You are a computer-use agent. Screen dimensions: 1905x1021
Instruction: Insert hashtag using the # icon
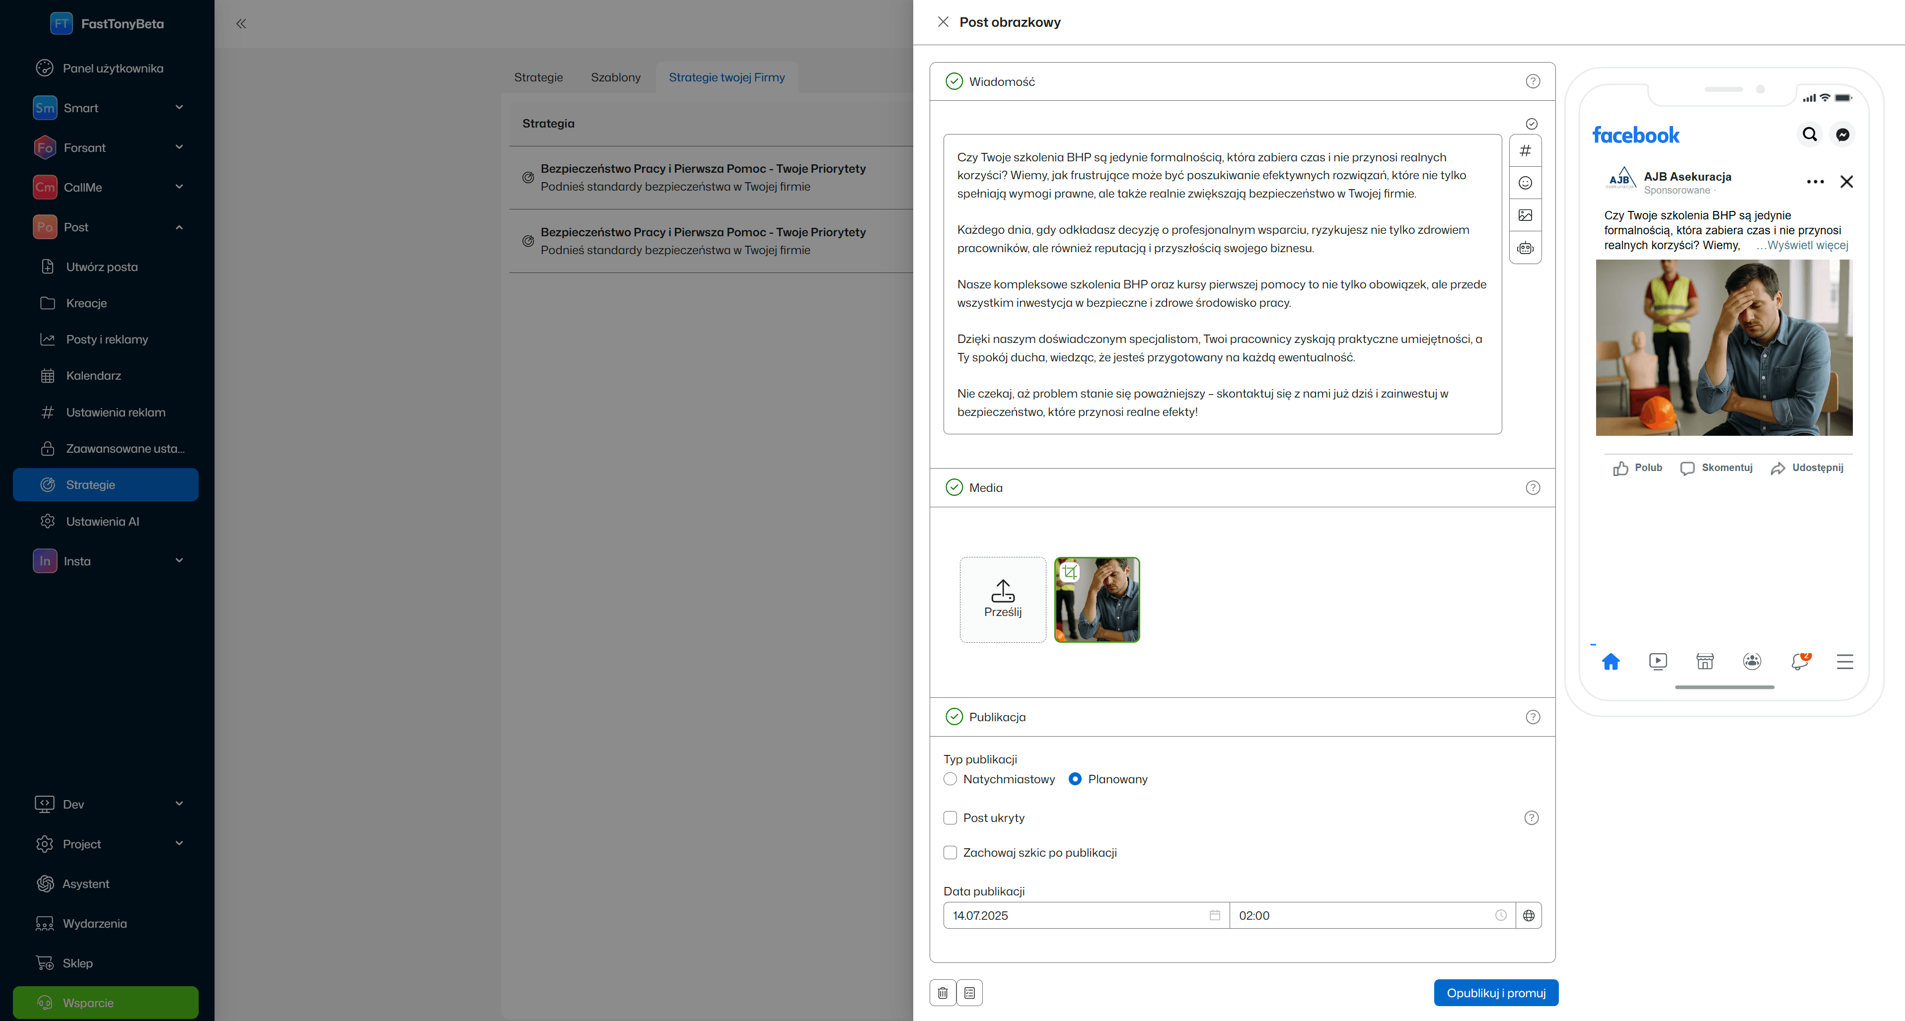click(x=1525, y=151)
